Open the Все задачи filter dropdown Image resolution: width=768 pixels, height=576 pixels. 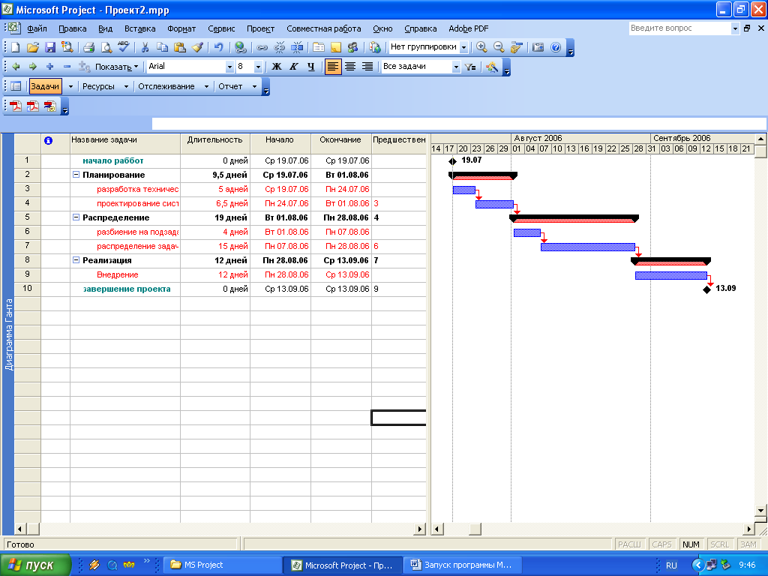tap(456, 67)
